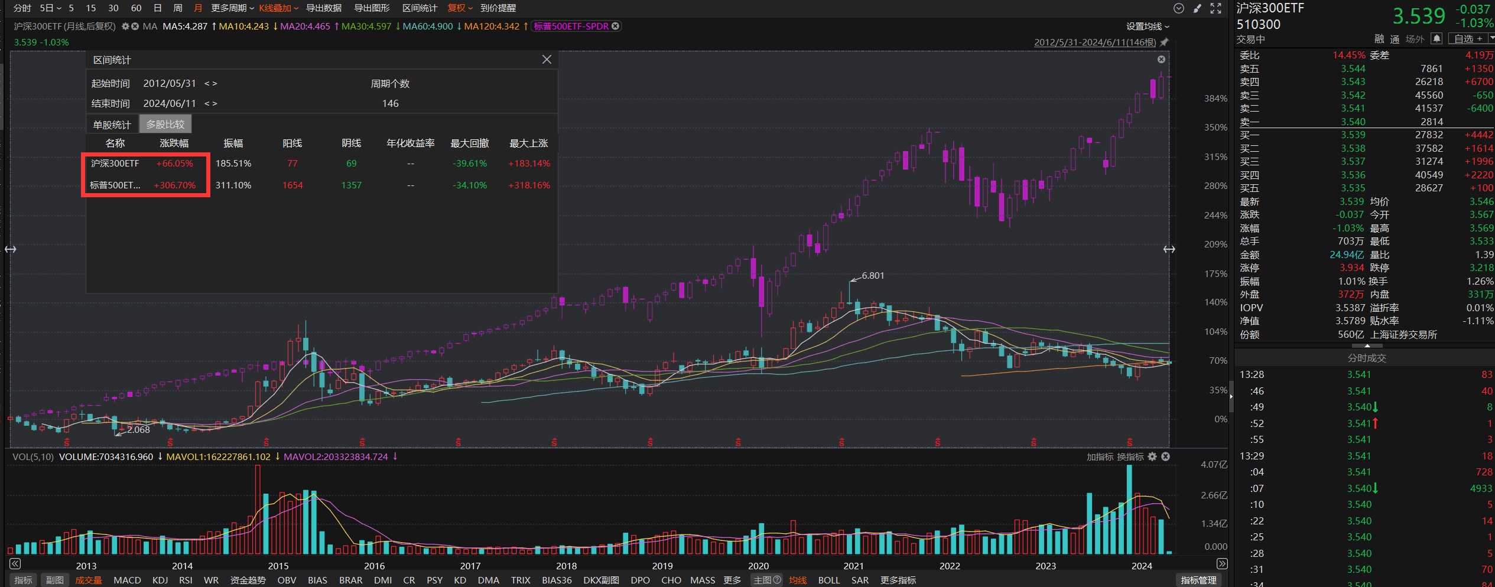Add stock via 自选 + button
1495x587 pixels.
[x=1468, y=39]
